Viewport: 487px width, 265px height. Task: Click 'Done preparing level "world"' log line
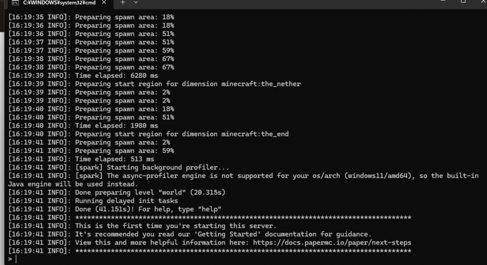117,193
